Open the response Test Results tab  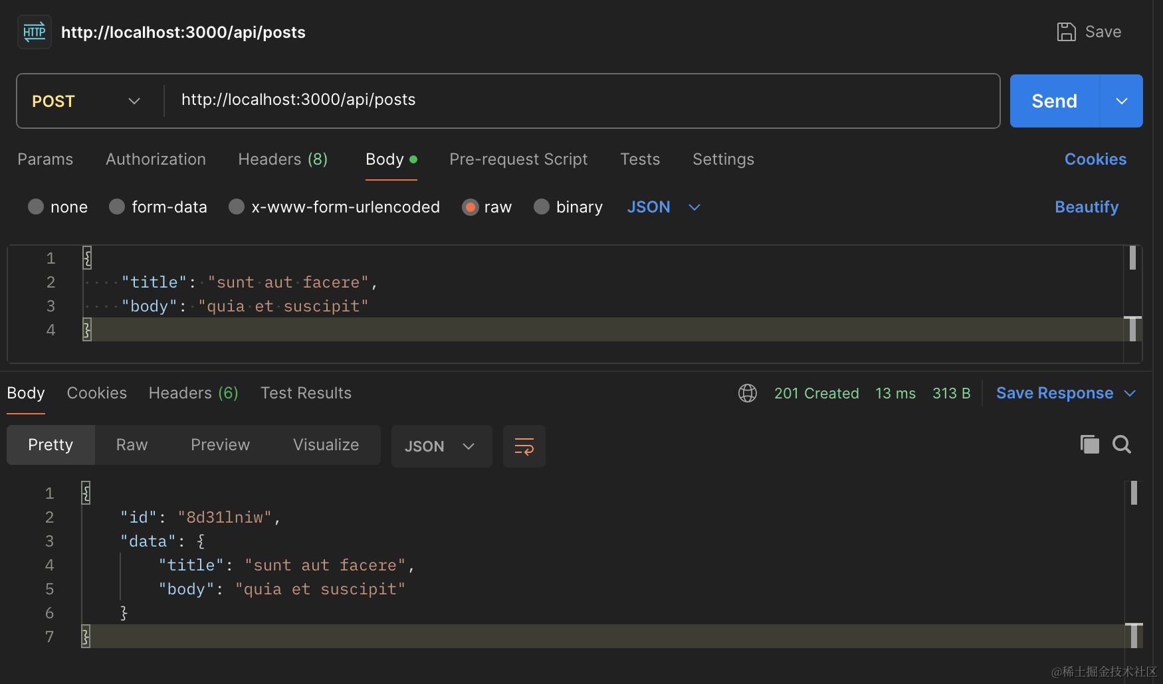pyautogui.click(x=306, y=393)
